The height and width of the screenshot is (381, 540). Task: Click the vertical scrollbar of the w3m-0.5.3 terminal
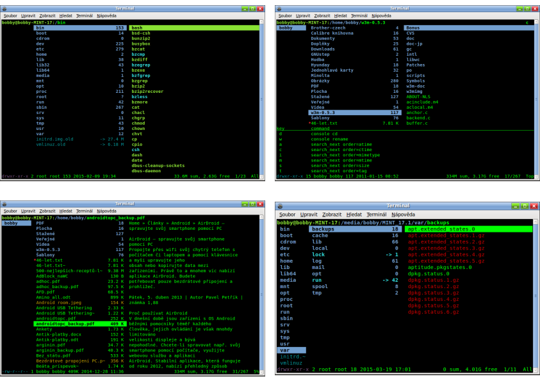pos(537,99)
